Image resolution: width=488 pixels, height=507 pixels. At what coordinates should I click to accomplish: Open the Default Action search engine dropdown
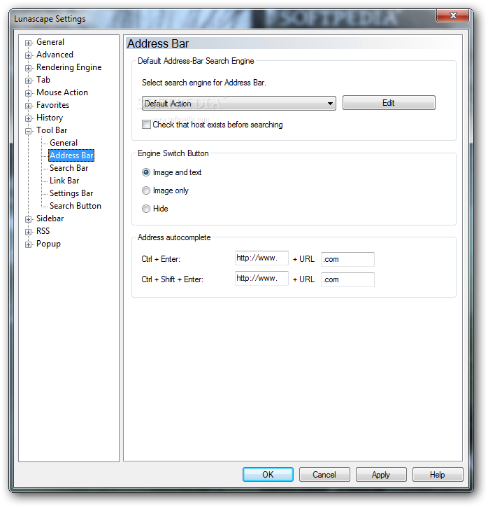(239, 104)
